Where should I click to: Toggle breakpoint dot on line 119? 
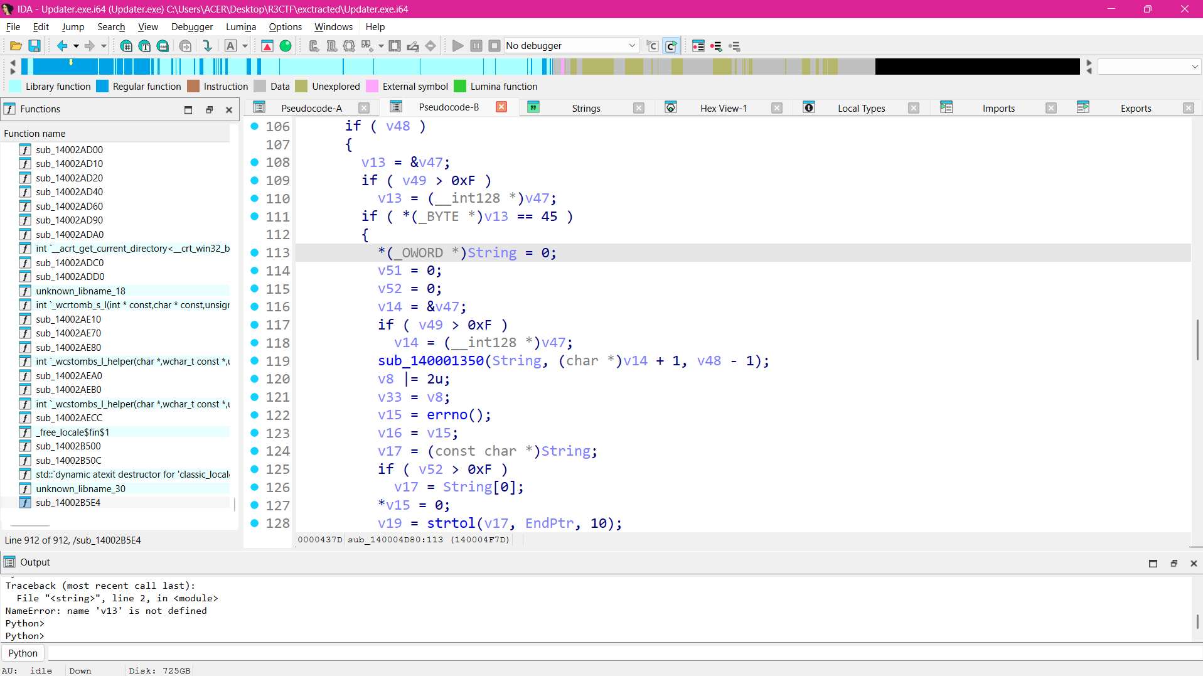click(x=254, y=361)
